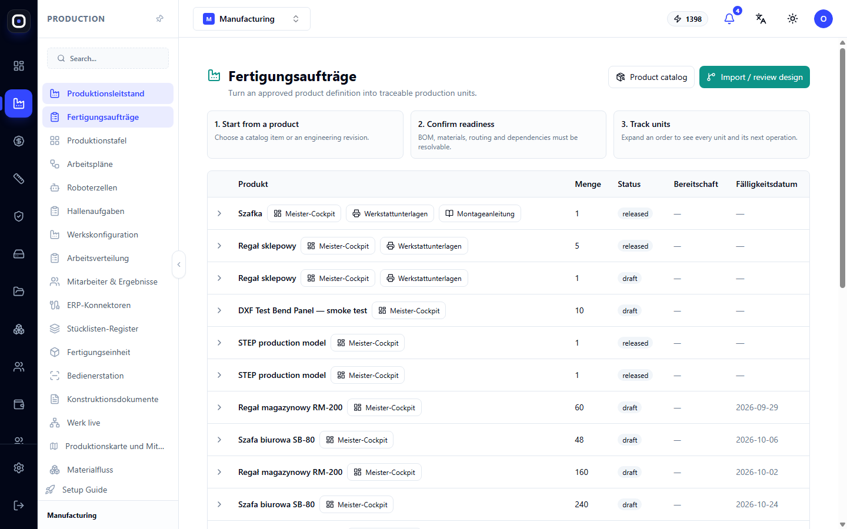
Task: Open the user avatar O
Action: pos(823,19)
